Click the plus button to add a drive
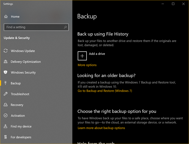The height and width of the screenshot is (144, 189). 82,56
